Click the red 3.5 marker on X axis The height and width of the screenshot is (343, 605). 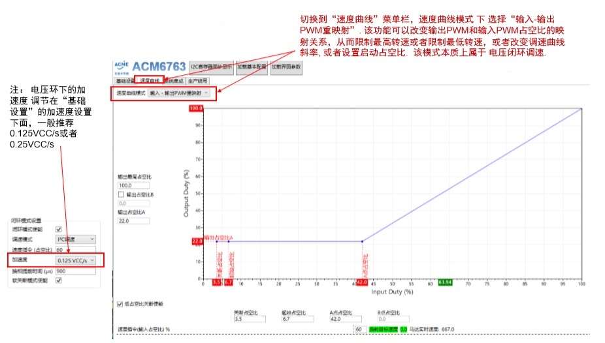218,282
